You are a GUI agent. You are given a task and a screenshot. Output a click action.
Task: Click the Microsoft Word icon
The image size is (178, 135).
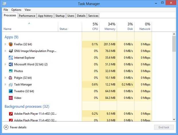coord(11,64)
